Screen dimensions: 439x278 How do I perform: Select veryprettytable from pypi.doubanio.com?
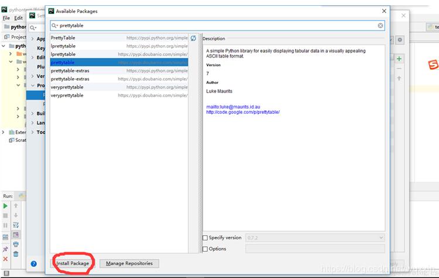(119, 95)
